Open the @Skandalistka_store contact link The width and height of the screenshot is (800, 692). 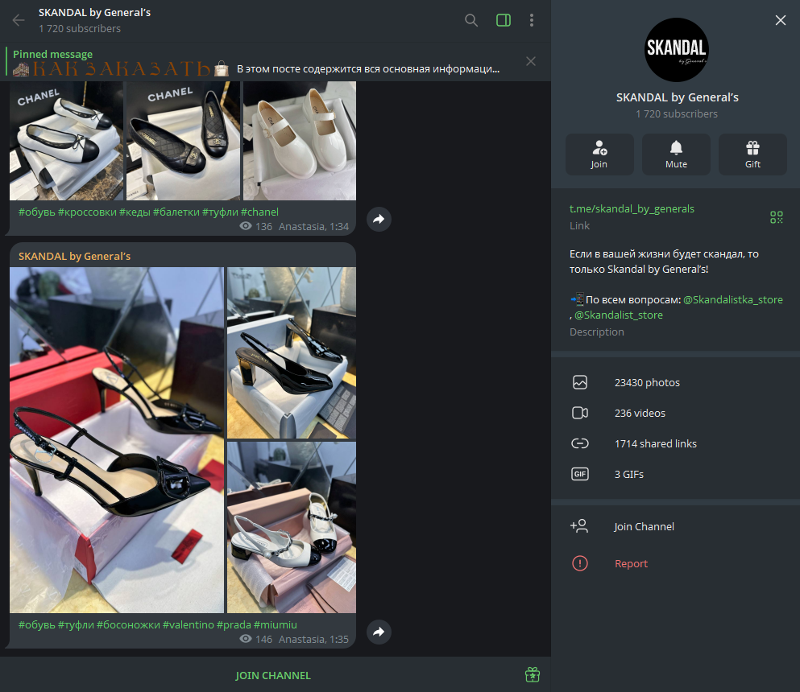click(732, 300)
